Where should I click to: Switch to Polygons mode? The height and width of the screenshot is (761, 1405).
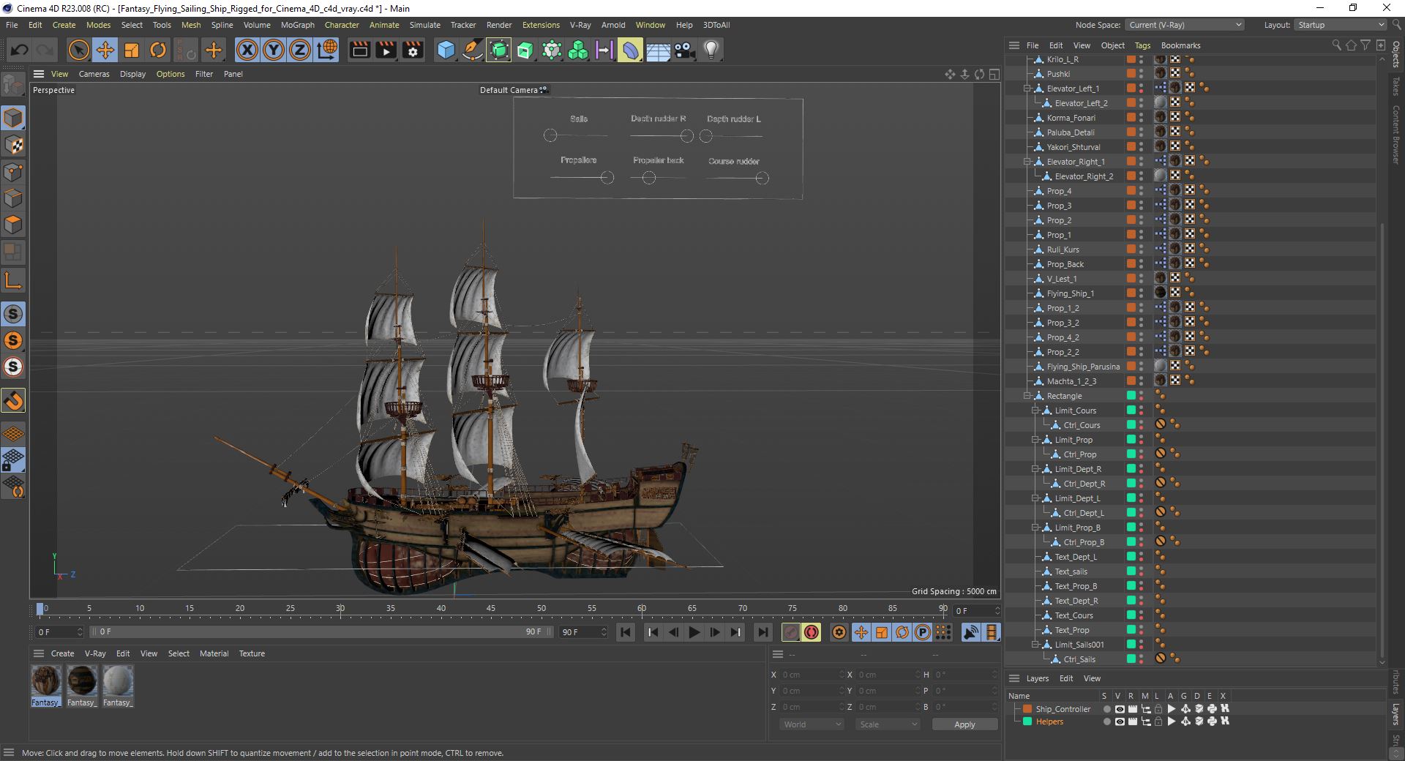[x=13, y=225]
